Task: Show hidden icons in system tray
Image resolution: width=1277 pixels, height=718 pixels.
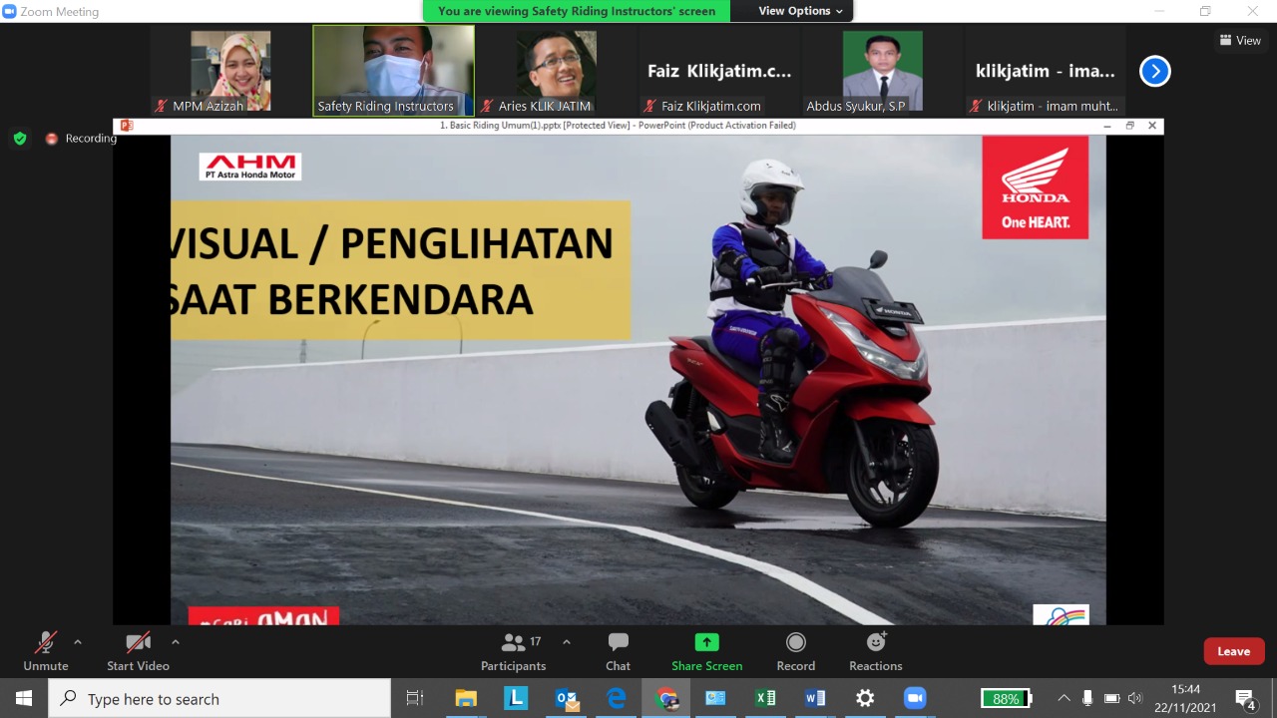Action: (1064, 698)
